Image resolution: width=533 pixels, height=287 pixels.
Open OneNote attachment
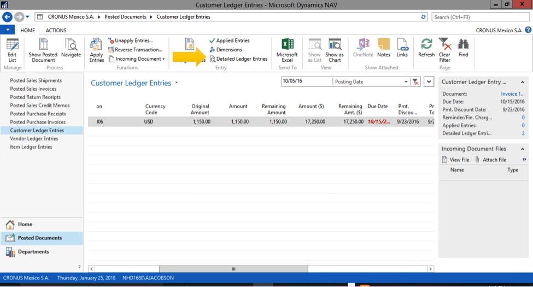click(x=363, y=48)
